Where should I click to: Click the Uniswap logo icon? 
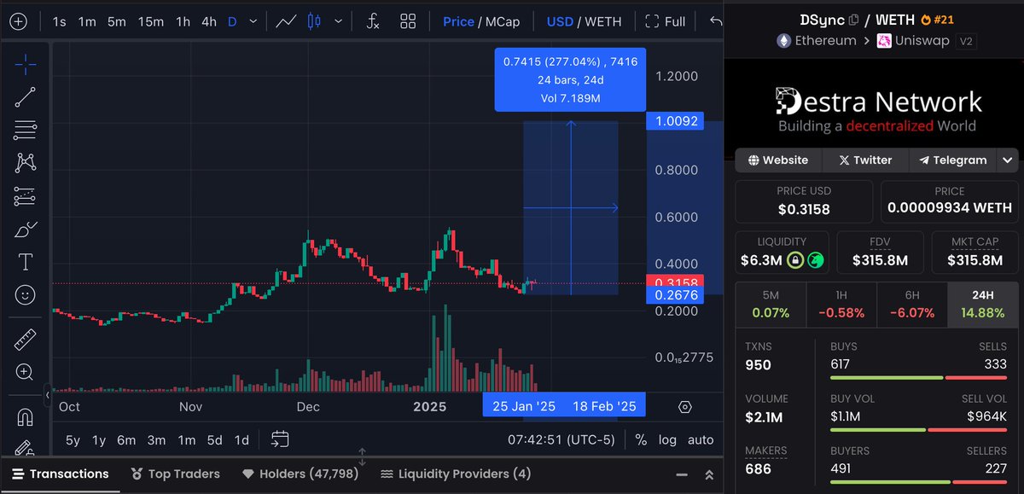coord(884,41)
